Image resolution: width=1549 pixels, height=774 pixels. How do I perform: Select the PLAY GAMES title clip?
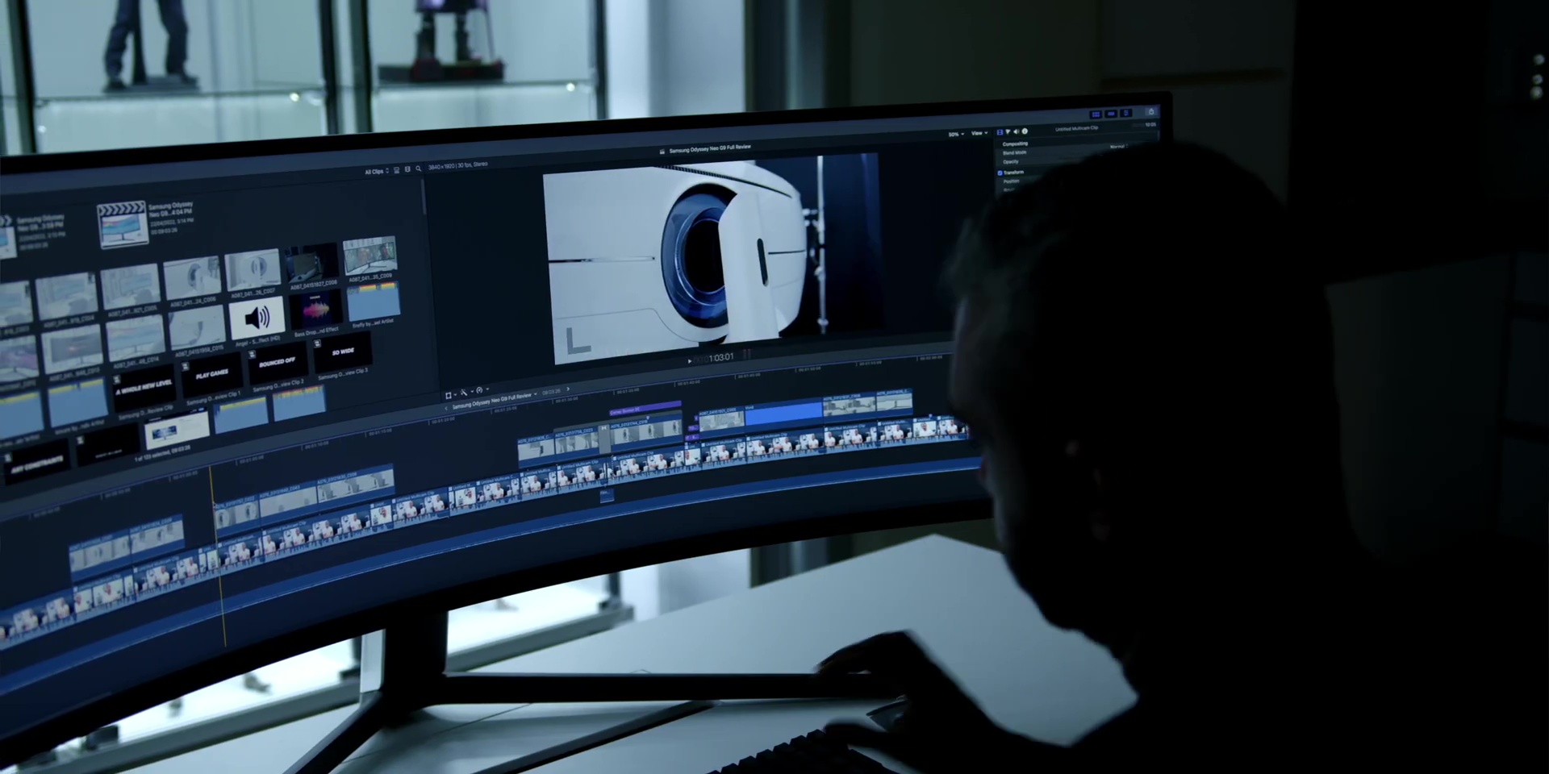[x=212, y=374]
